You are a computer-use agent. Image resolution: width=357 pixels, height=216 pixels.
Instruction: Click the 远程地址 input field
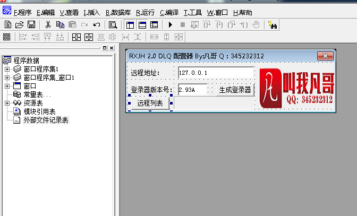(x=216, y=73)
